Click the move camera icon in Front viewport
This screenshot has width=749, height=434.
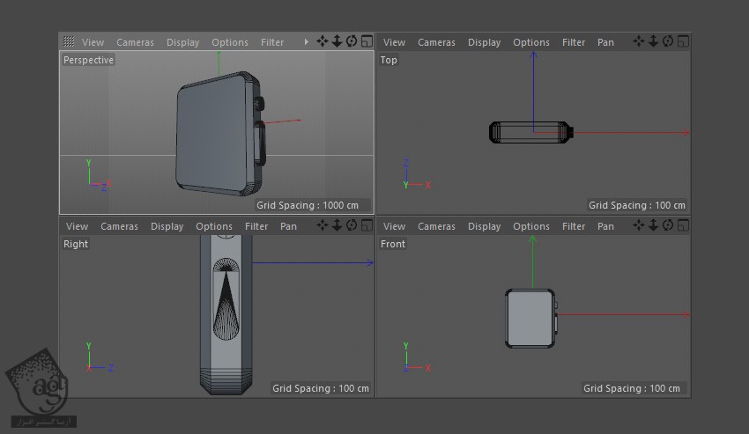coord(639,226)
